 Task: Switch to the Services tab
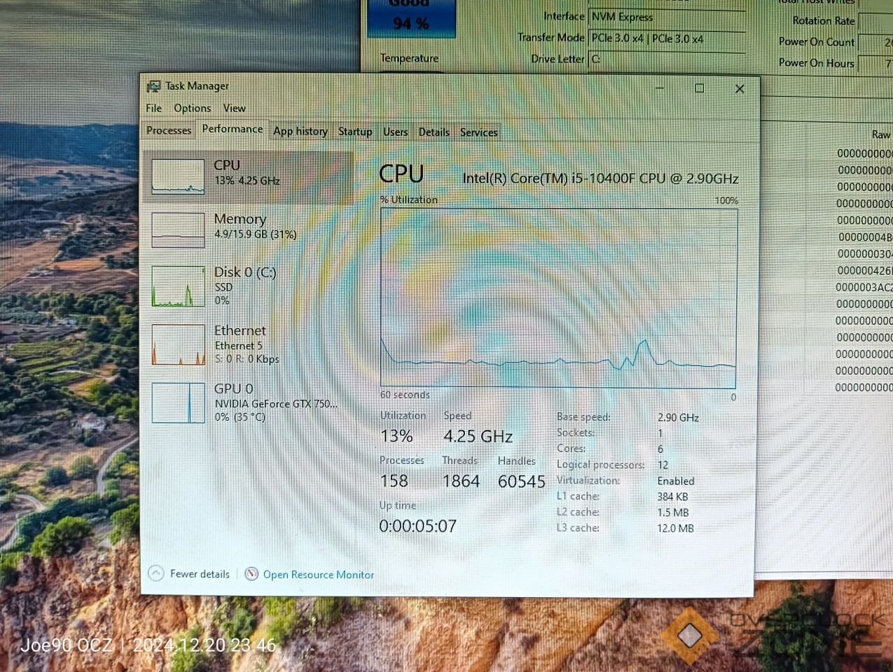pyautogui.click(x=478, y=132)
